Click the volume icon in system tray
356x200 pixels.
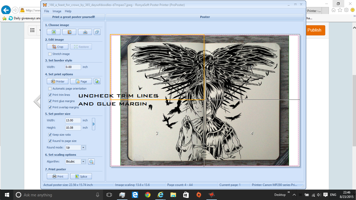319,195
